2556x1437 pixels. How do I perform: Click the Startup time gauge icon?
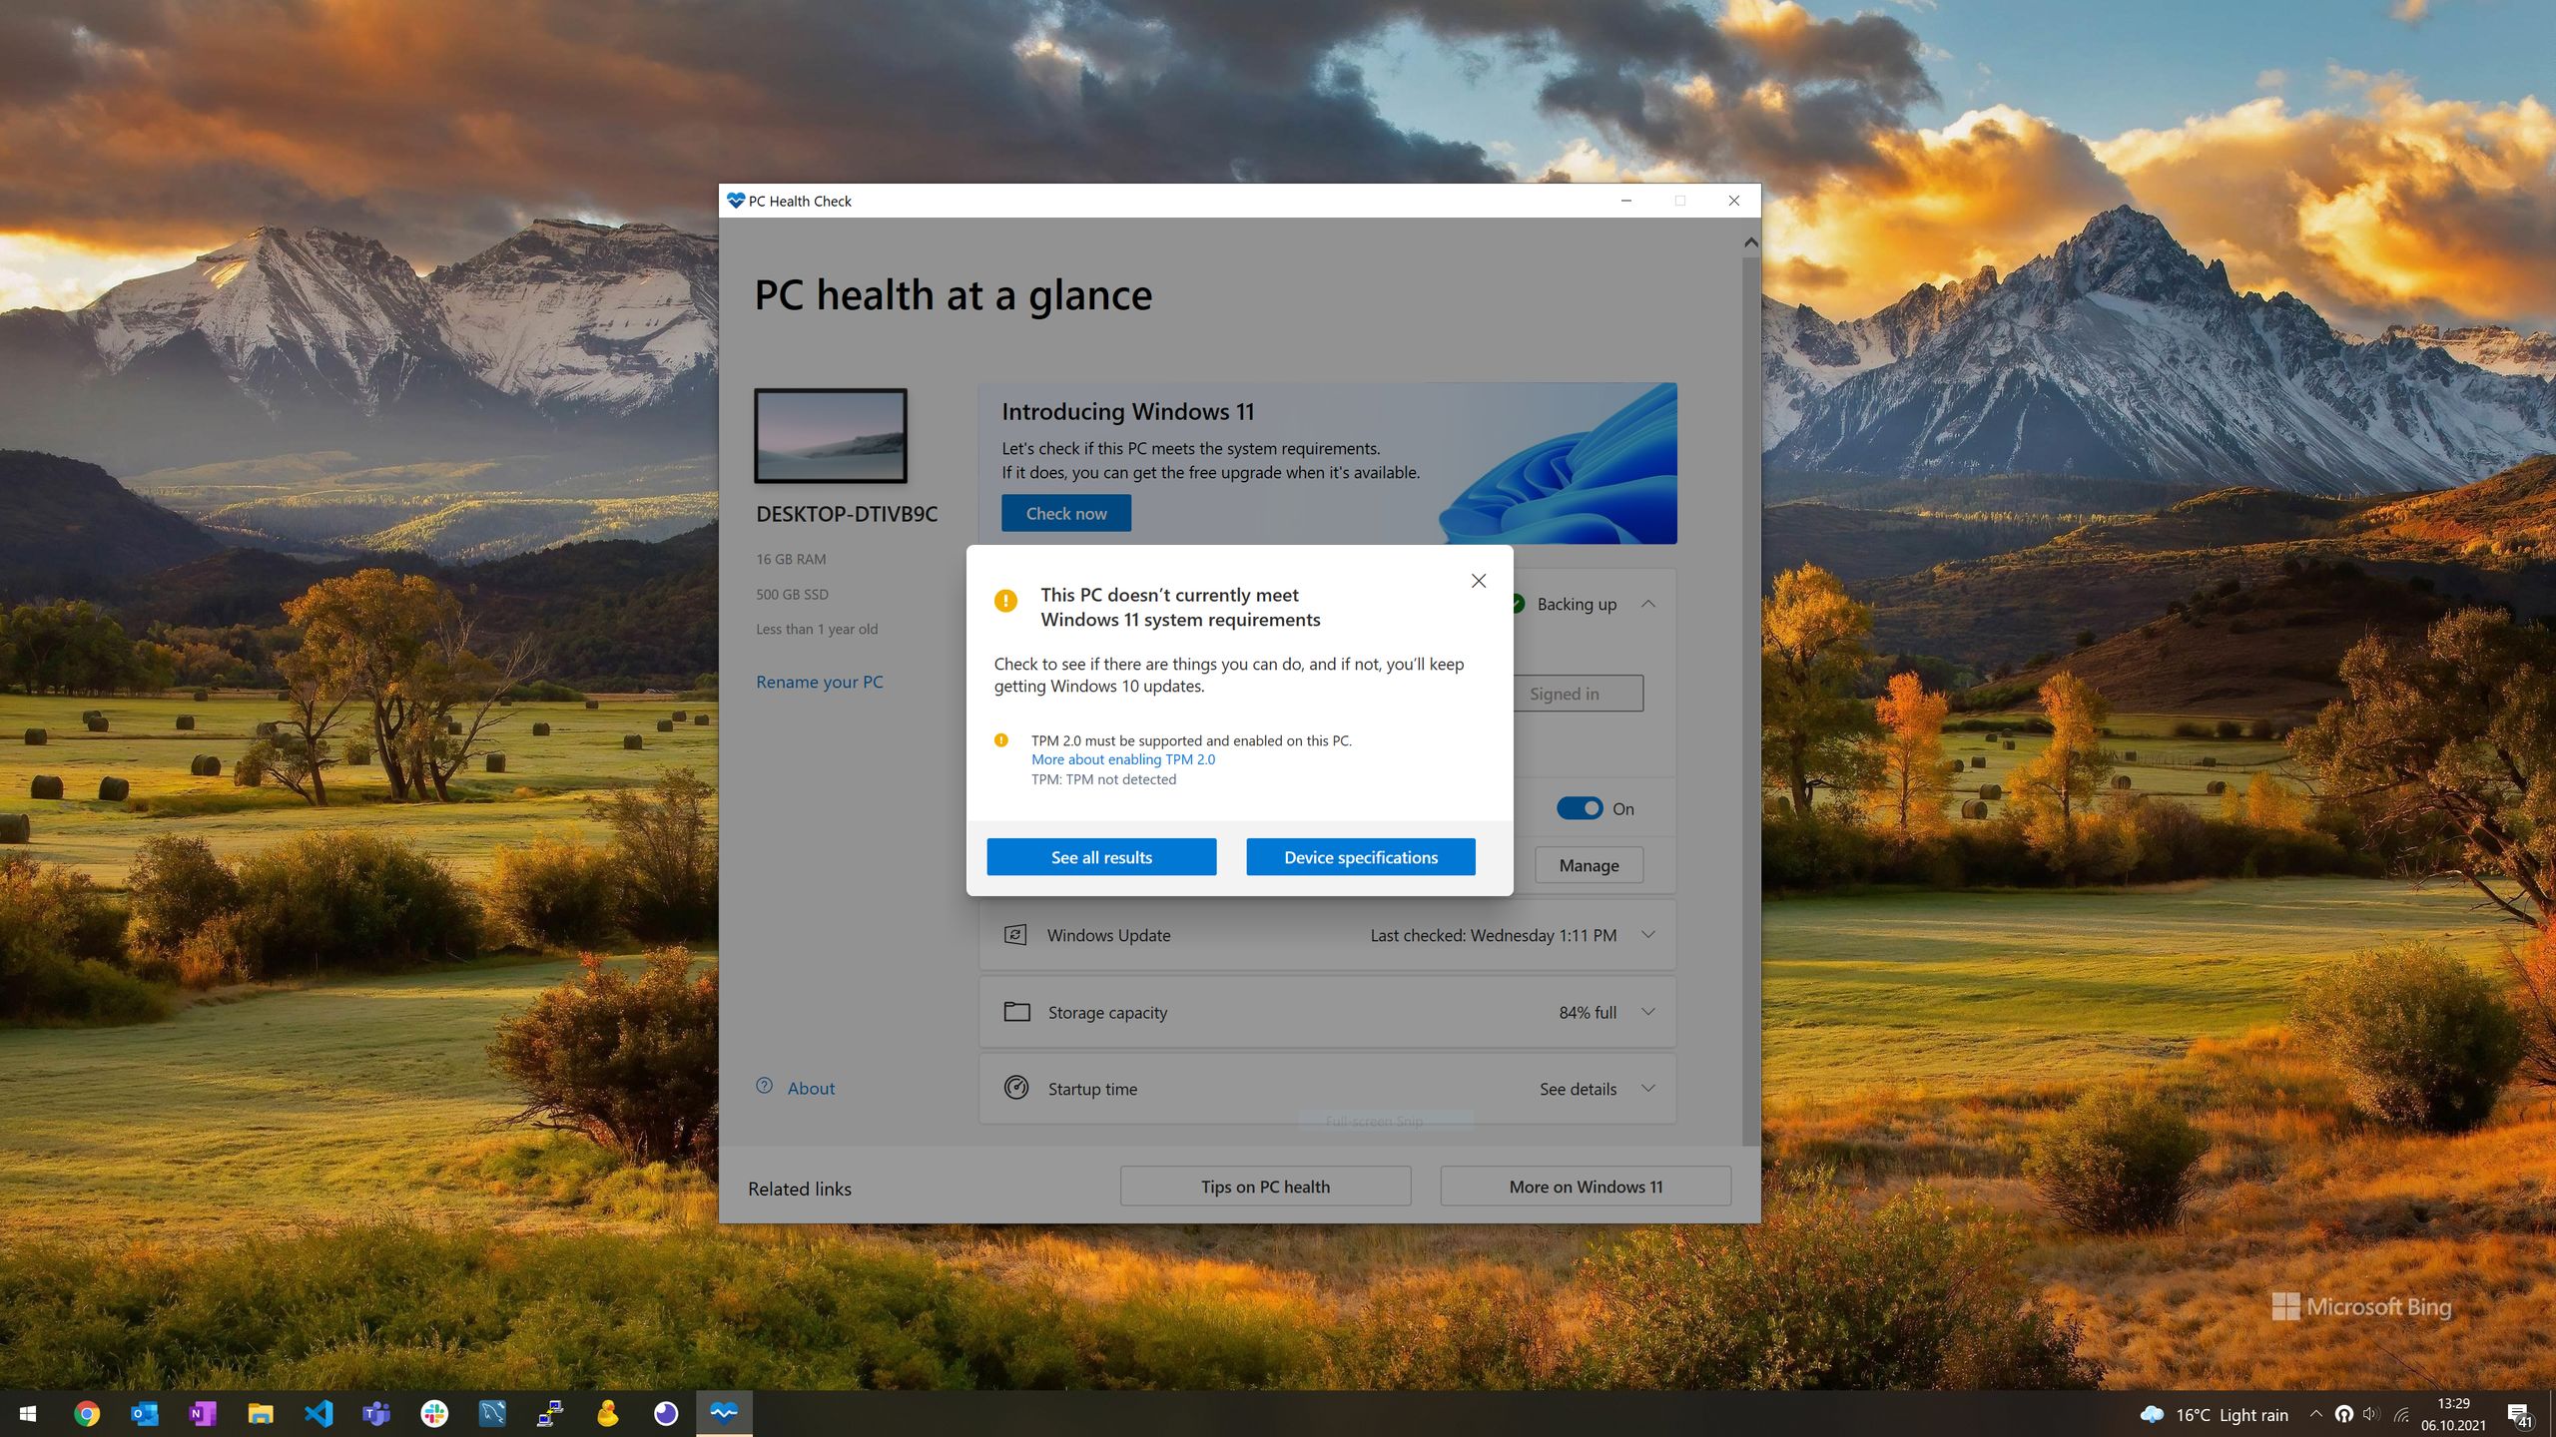point(1016,1088)
